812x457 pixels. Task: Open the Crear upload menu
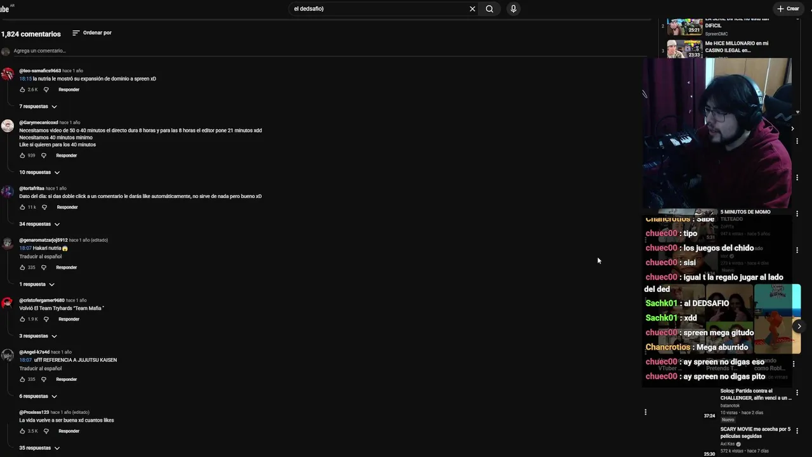coord(788,9)
